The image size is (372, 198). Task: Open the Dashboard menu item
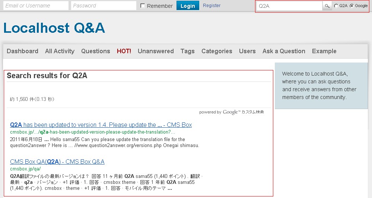pyautogui.click(x=22, y=51)
